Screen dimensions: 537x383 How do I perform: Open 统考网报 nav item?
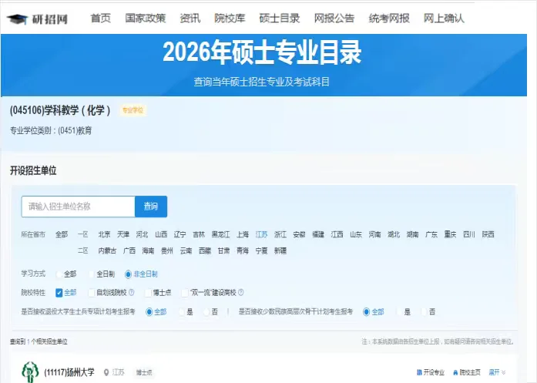(x=389, y=18)
